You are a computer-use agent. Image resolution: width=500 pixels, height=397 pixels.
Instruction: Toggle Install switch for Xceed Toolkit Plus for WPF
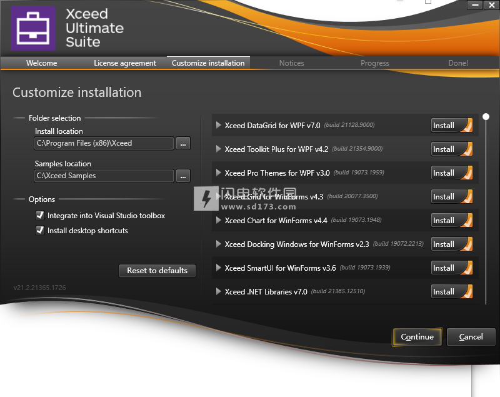(452, 149)
